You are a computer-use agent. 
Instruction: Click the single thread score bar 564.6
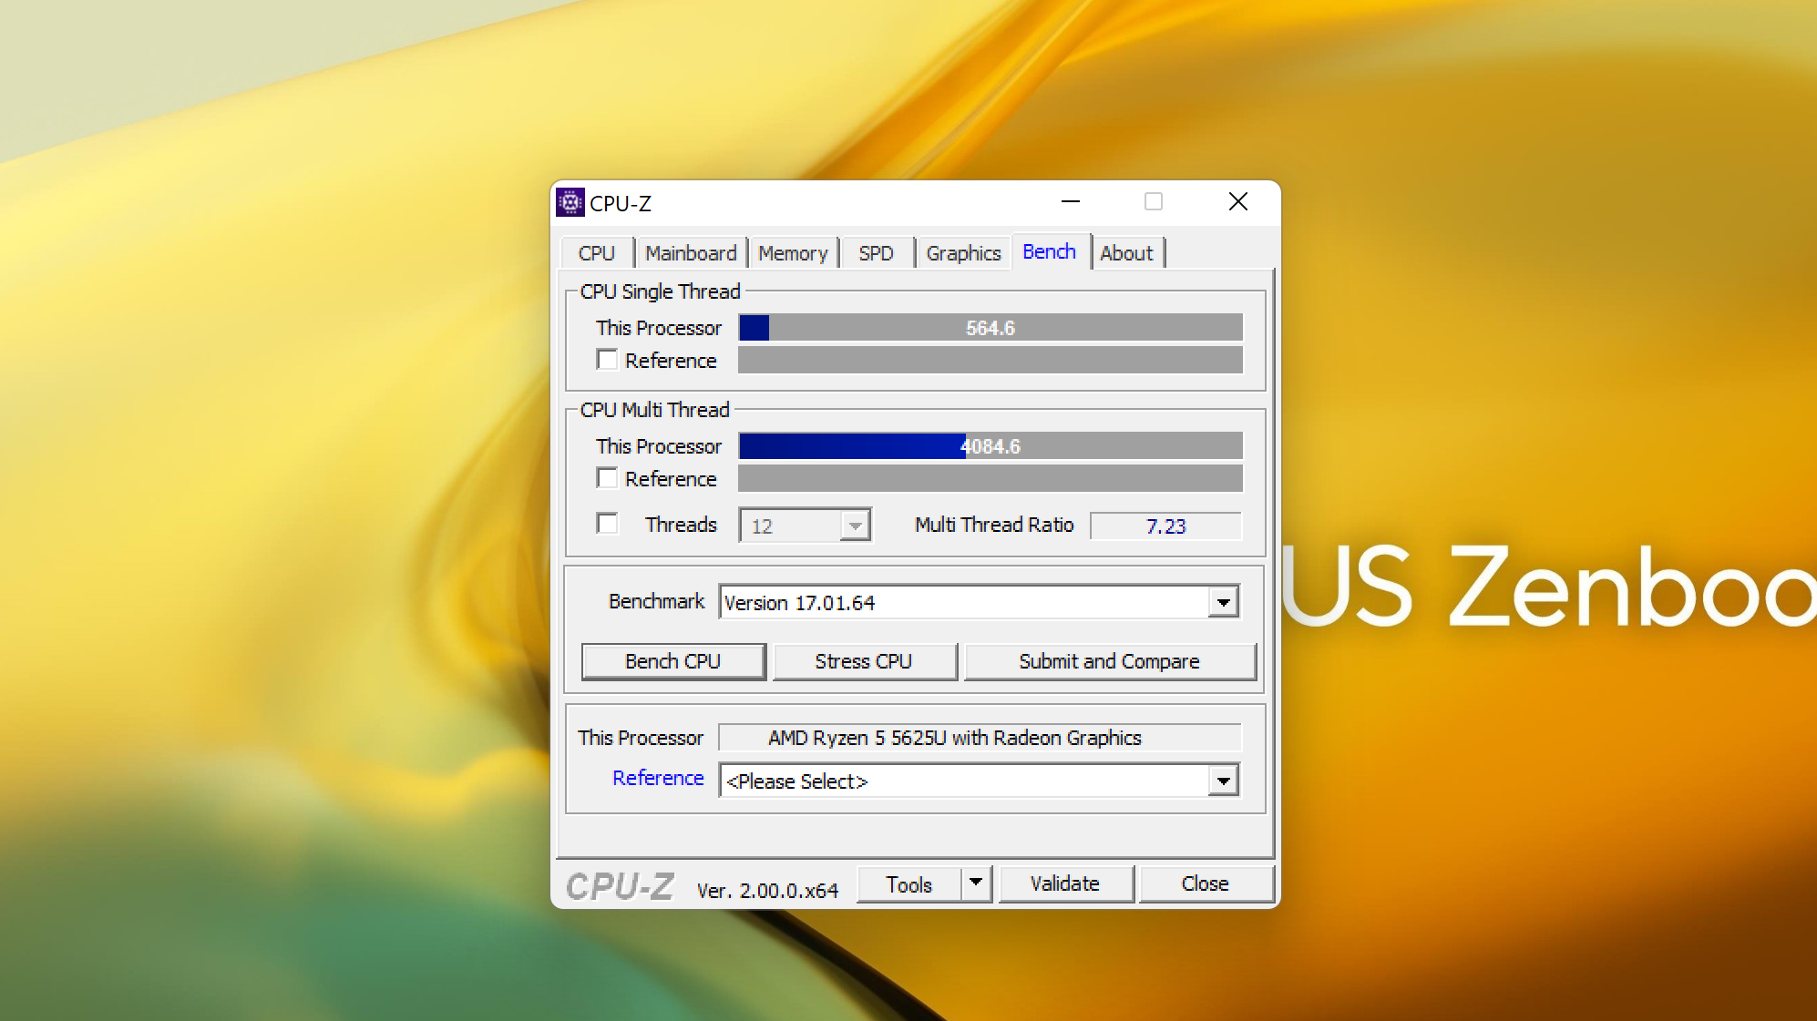991,328
